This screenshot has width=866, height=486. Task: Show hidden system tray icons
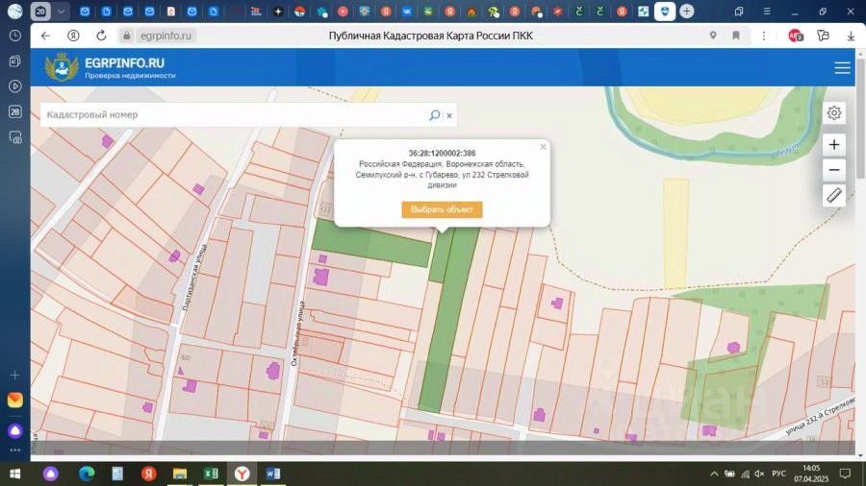pos(714,474)
